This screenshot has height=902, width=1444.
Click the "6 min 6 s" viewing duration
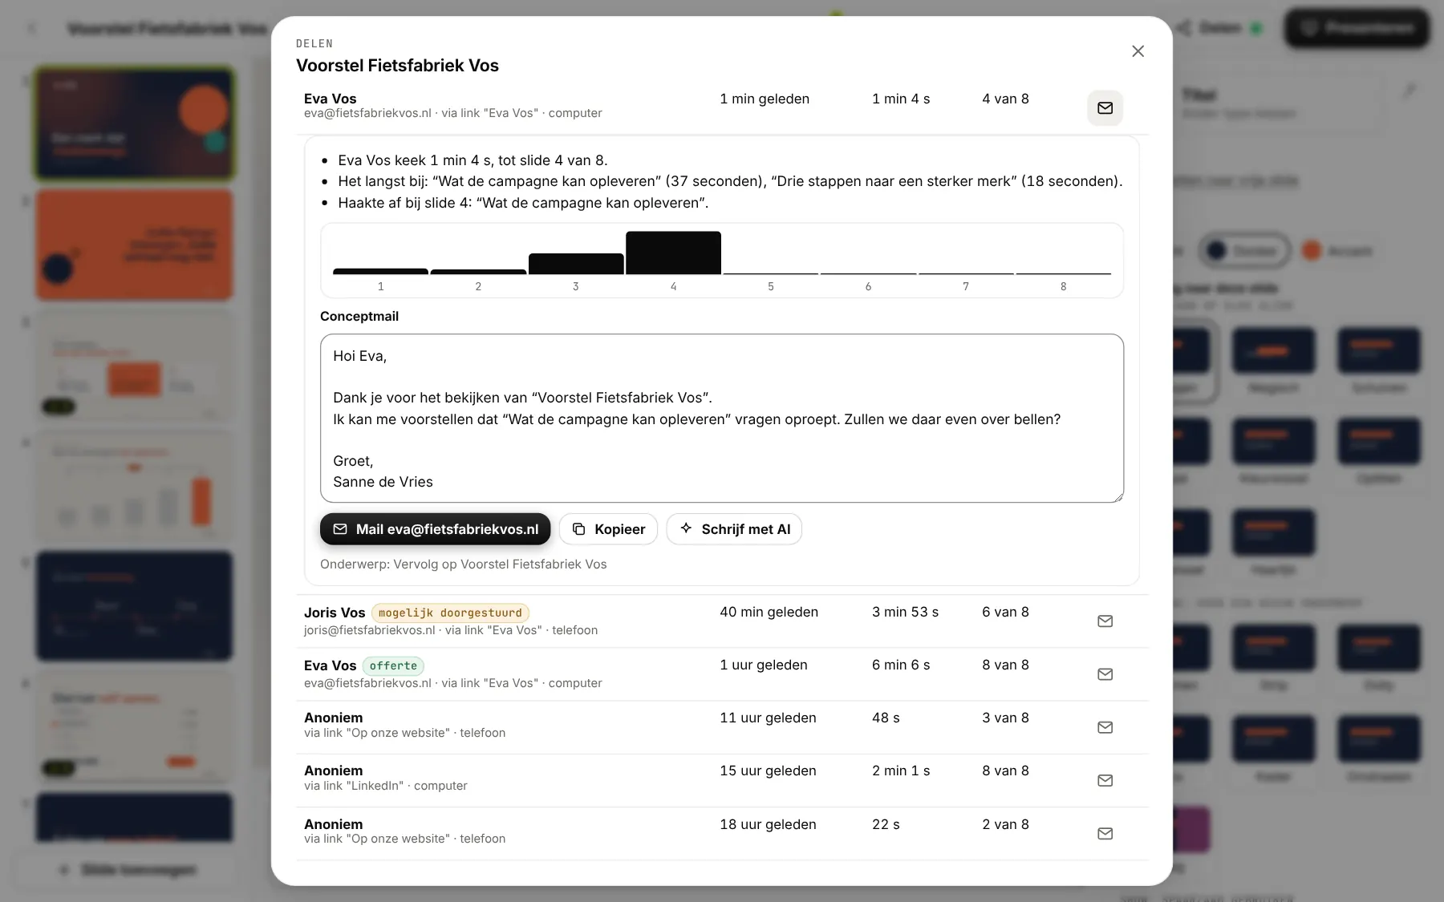[901, 665]
